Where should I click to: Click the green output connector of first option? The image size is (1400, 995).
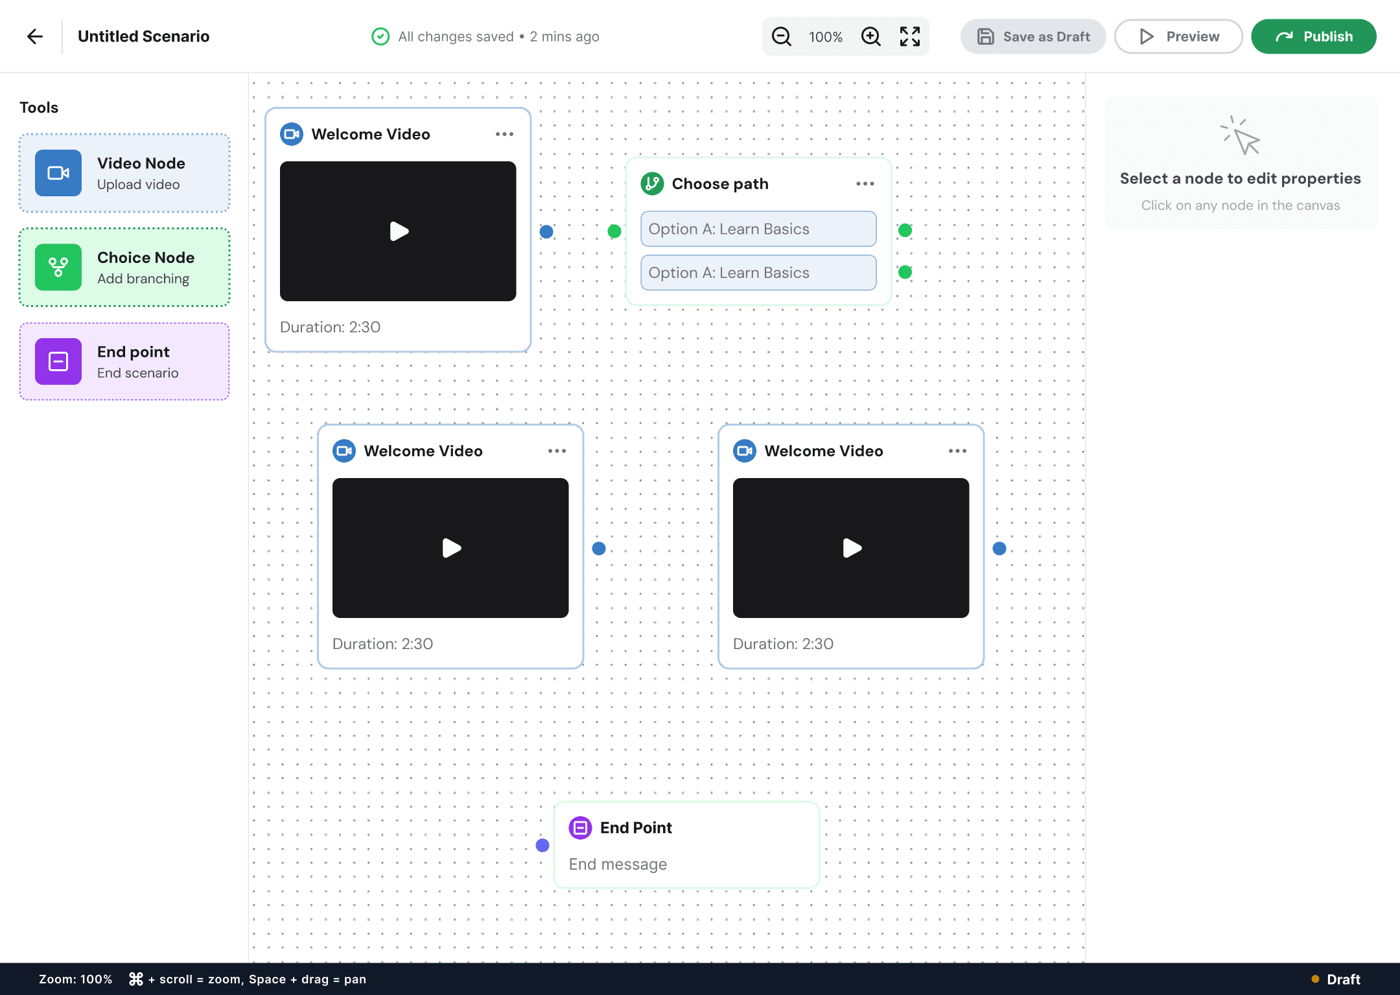(905, 230)
